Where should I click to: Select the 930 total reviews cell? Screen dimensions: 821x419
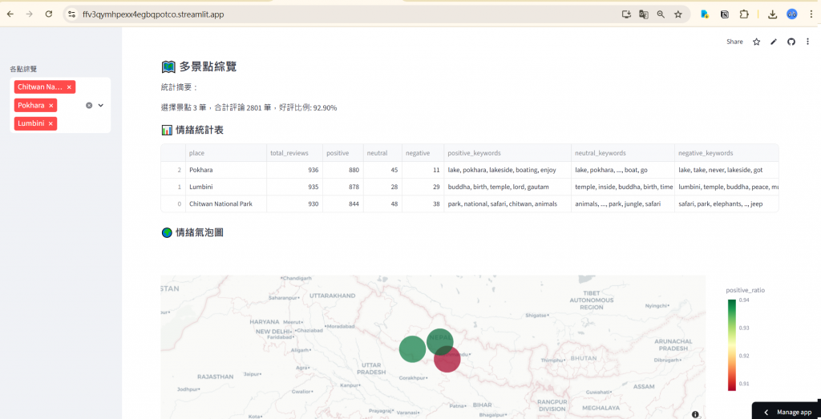294,203
